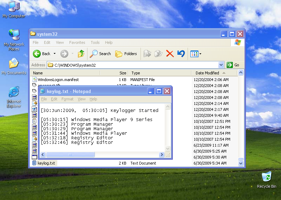Open the Tools menu
281x200 pixels.
(95, 42)
